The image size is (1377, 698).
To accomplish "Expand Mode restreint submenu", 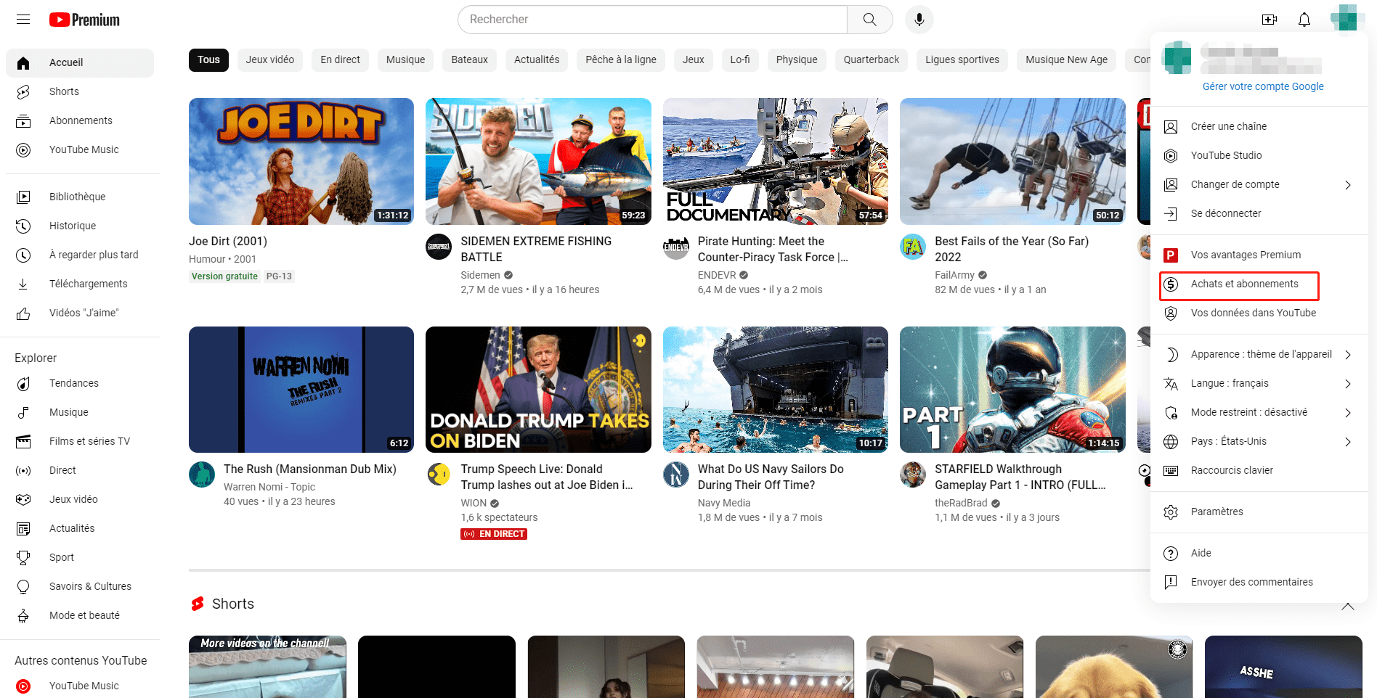I will (1259, 412).
